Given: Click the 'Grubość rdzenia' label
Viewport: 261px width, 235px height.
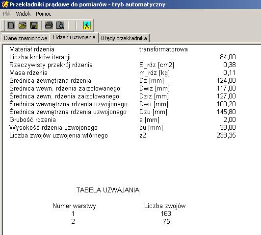Looking at the screenshot, I should tap(32, 119).
